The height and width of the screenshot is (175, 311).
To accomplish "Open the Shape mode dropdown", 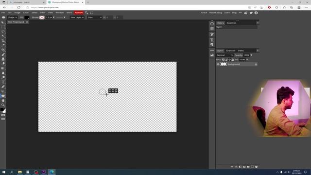I will pos(12,17).
